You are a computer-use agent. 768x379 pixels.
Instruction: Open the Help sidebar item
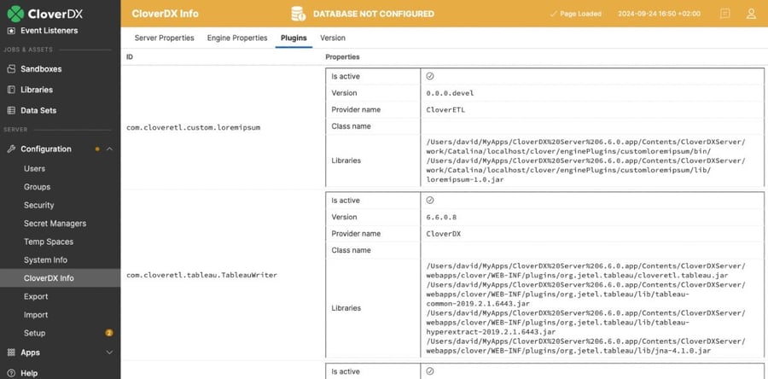pos(29,373)
